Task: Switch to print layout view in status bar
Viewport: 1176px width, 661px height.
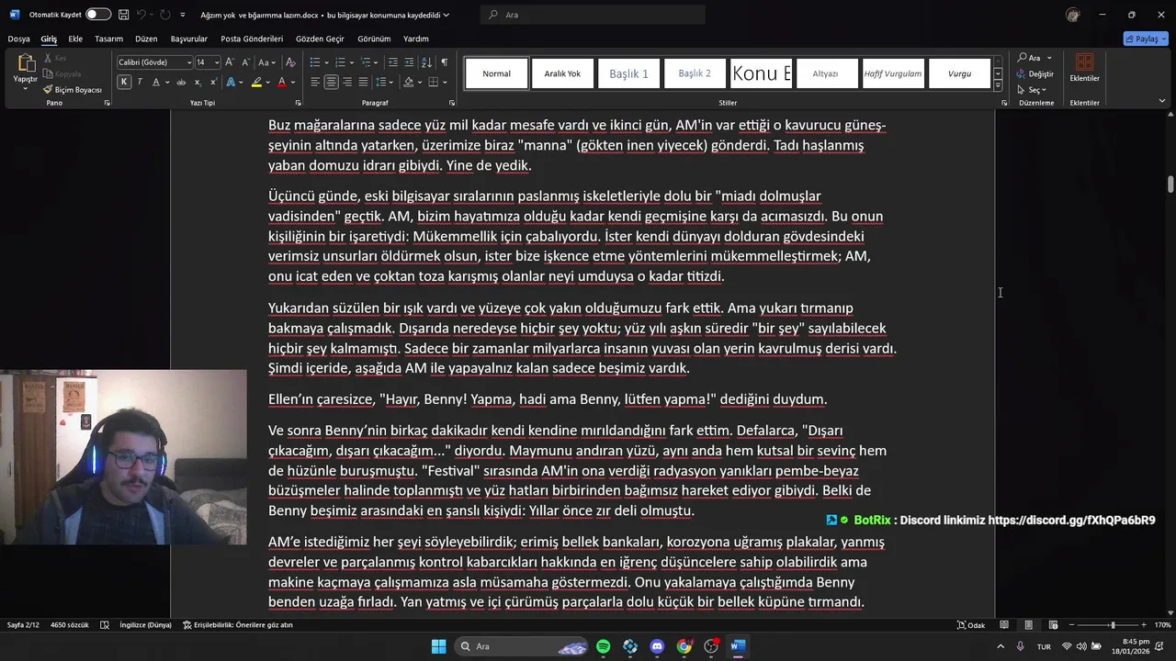Action: coord(1029,625)
